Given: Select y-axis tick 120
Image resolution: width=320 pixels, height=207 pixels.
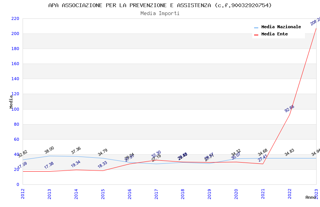Looking at the screenshot, I should tap(15, 94).
